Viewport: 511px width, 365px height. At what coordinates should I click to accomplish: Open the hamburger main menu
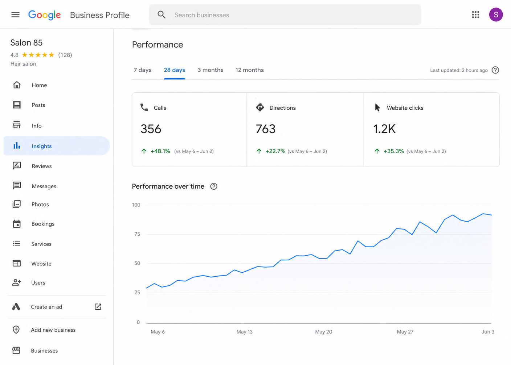(15, 15)
